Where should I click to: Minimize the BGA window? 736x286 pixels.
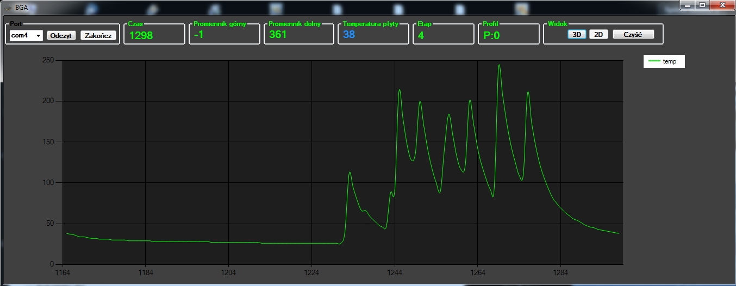tap(688, 5)
